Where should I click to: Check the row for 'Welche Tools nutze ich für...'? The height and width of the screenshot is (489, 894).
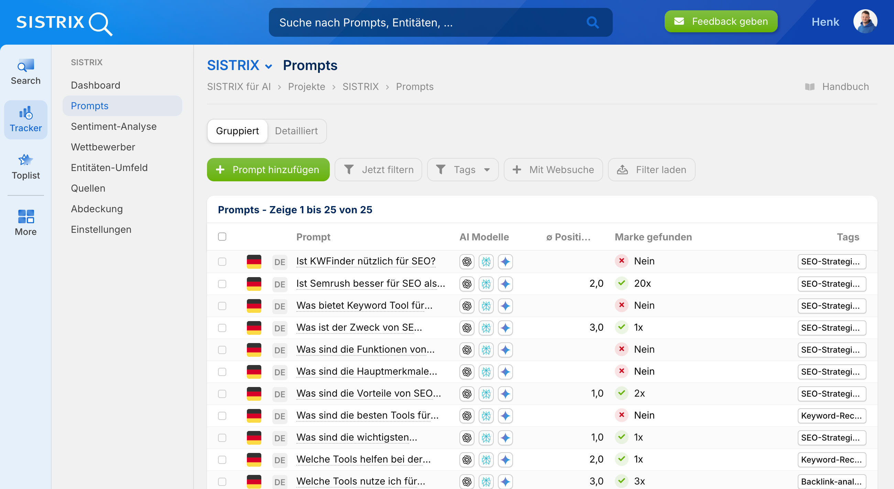pyautogui.click(x=222, y=481)
